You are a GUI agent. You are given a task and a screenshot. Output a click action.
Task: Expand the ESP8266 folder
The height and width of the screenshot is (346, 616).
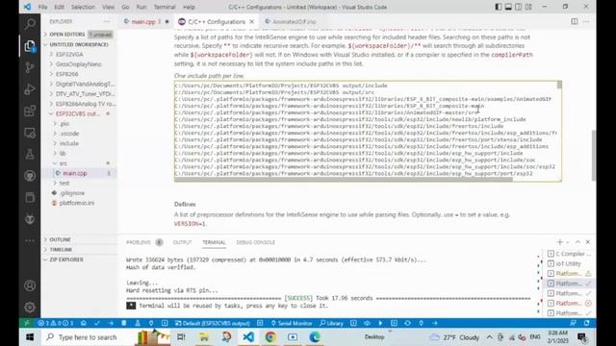click(x=66, y=74)
